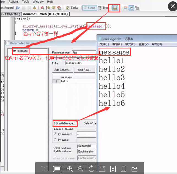This screenshot has width=177, height=174.
Task: Open the Tools menu
Action: pos(26,2)
